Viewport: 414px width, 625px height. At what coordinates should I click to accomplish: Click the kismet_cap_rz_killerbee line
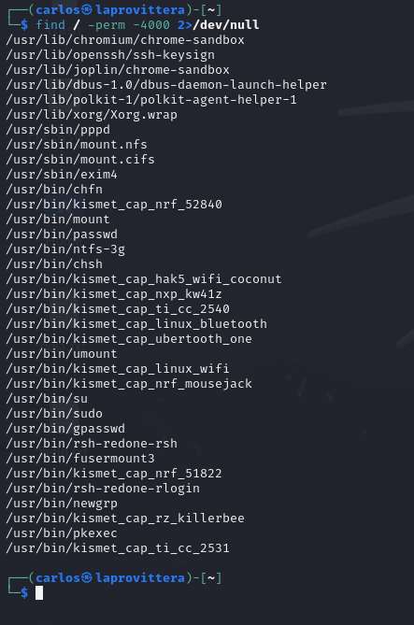click(x=125, y=518)
